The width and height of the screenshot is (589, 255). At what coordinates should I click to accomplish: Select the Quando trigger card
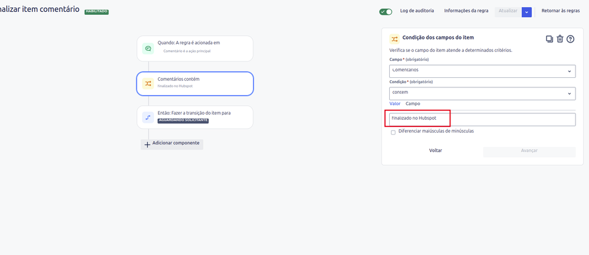(195, 48)
